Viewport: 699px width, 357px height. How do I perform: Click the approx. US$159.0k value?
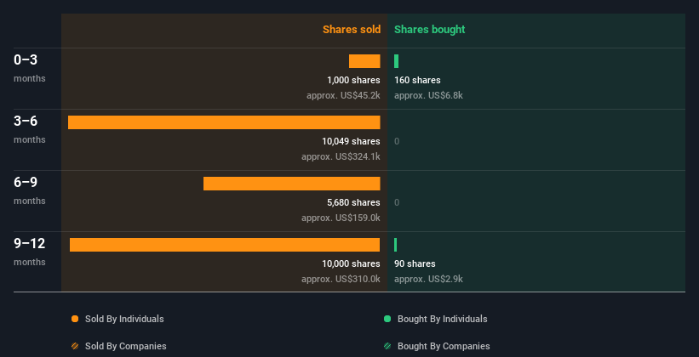pyautogui.click(x=341, y=218)
